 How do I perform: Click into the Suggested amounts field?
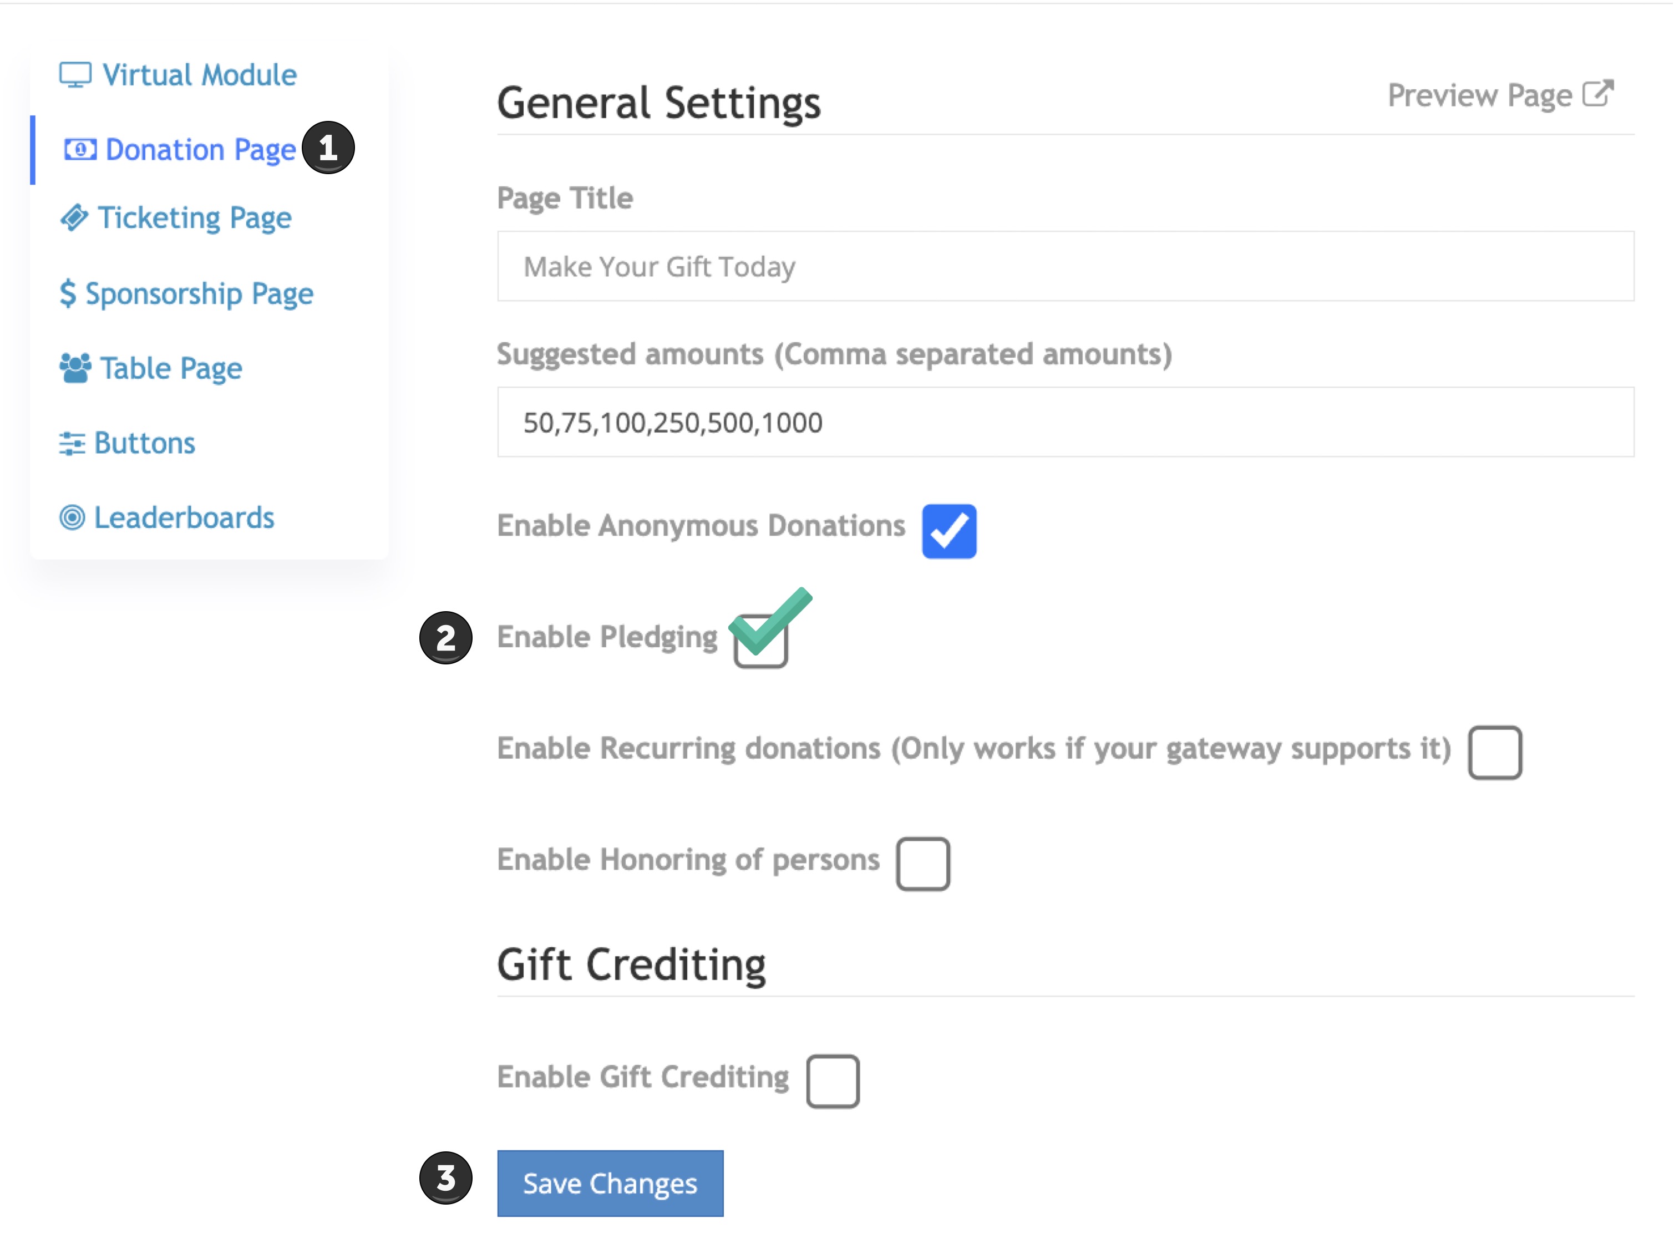point(1066,422)
